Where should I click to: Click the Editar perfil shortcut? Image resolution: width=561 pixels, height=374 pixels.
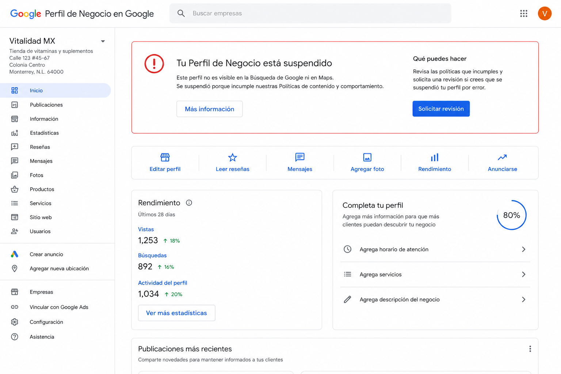pos(165,163)
